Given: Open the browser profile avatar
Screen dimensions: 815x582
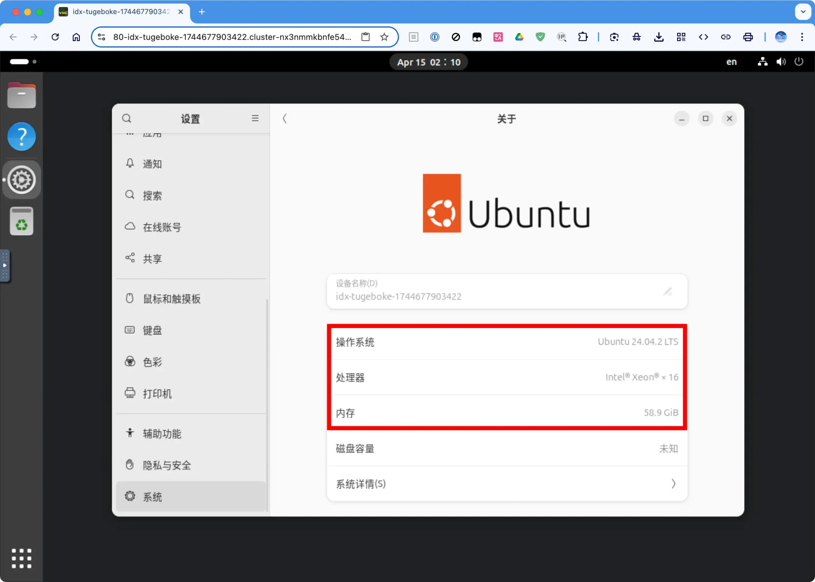Looking at the screenshot, I should [781, 37].
